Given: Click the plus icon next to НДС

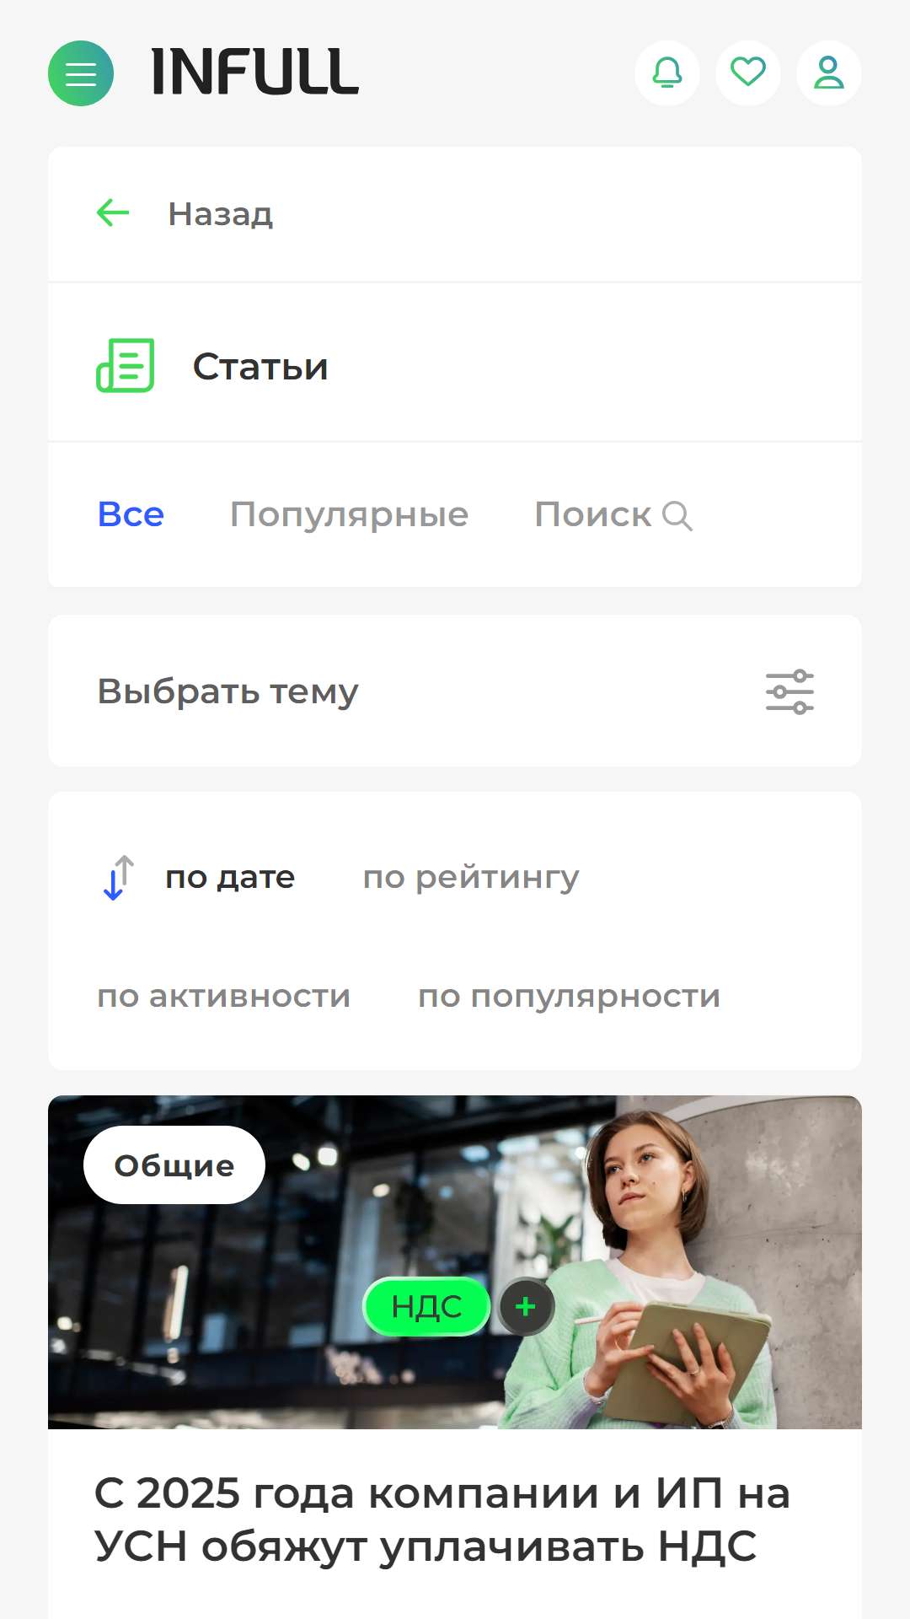Looking at the screenshot, I should (x=526, y=1306).
